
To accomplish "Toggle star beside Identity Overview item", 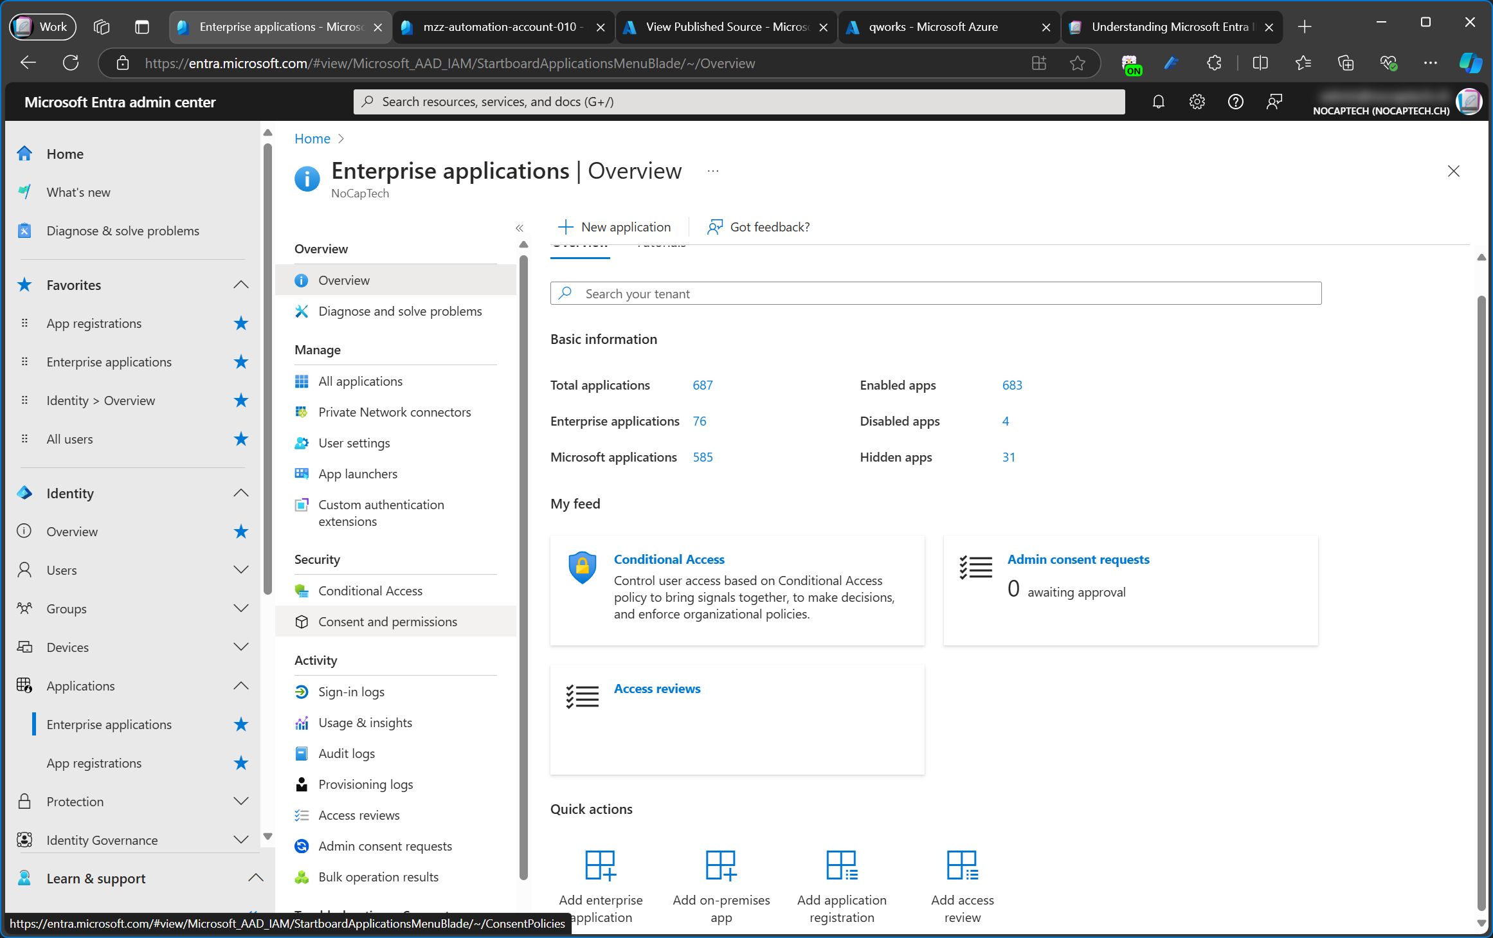I will (241, 532).
